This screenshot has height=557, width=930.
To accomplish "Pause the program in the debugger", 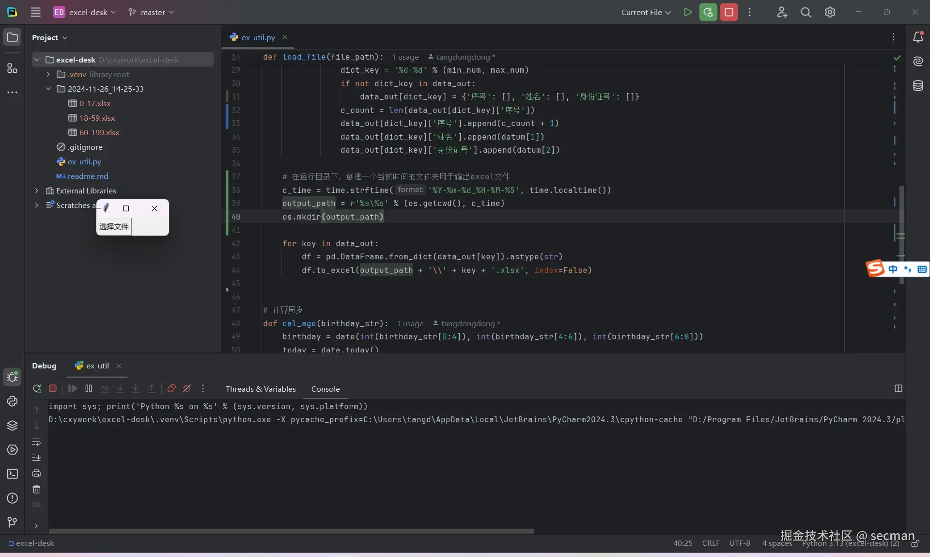I will click(89, 388).
